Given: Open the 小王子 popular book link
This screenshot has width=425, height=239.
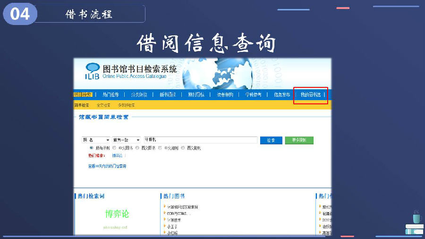Looking at the screenshot, I should pyautogui.click(x=172, y=227).
